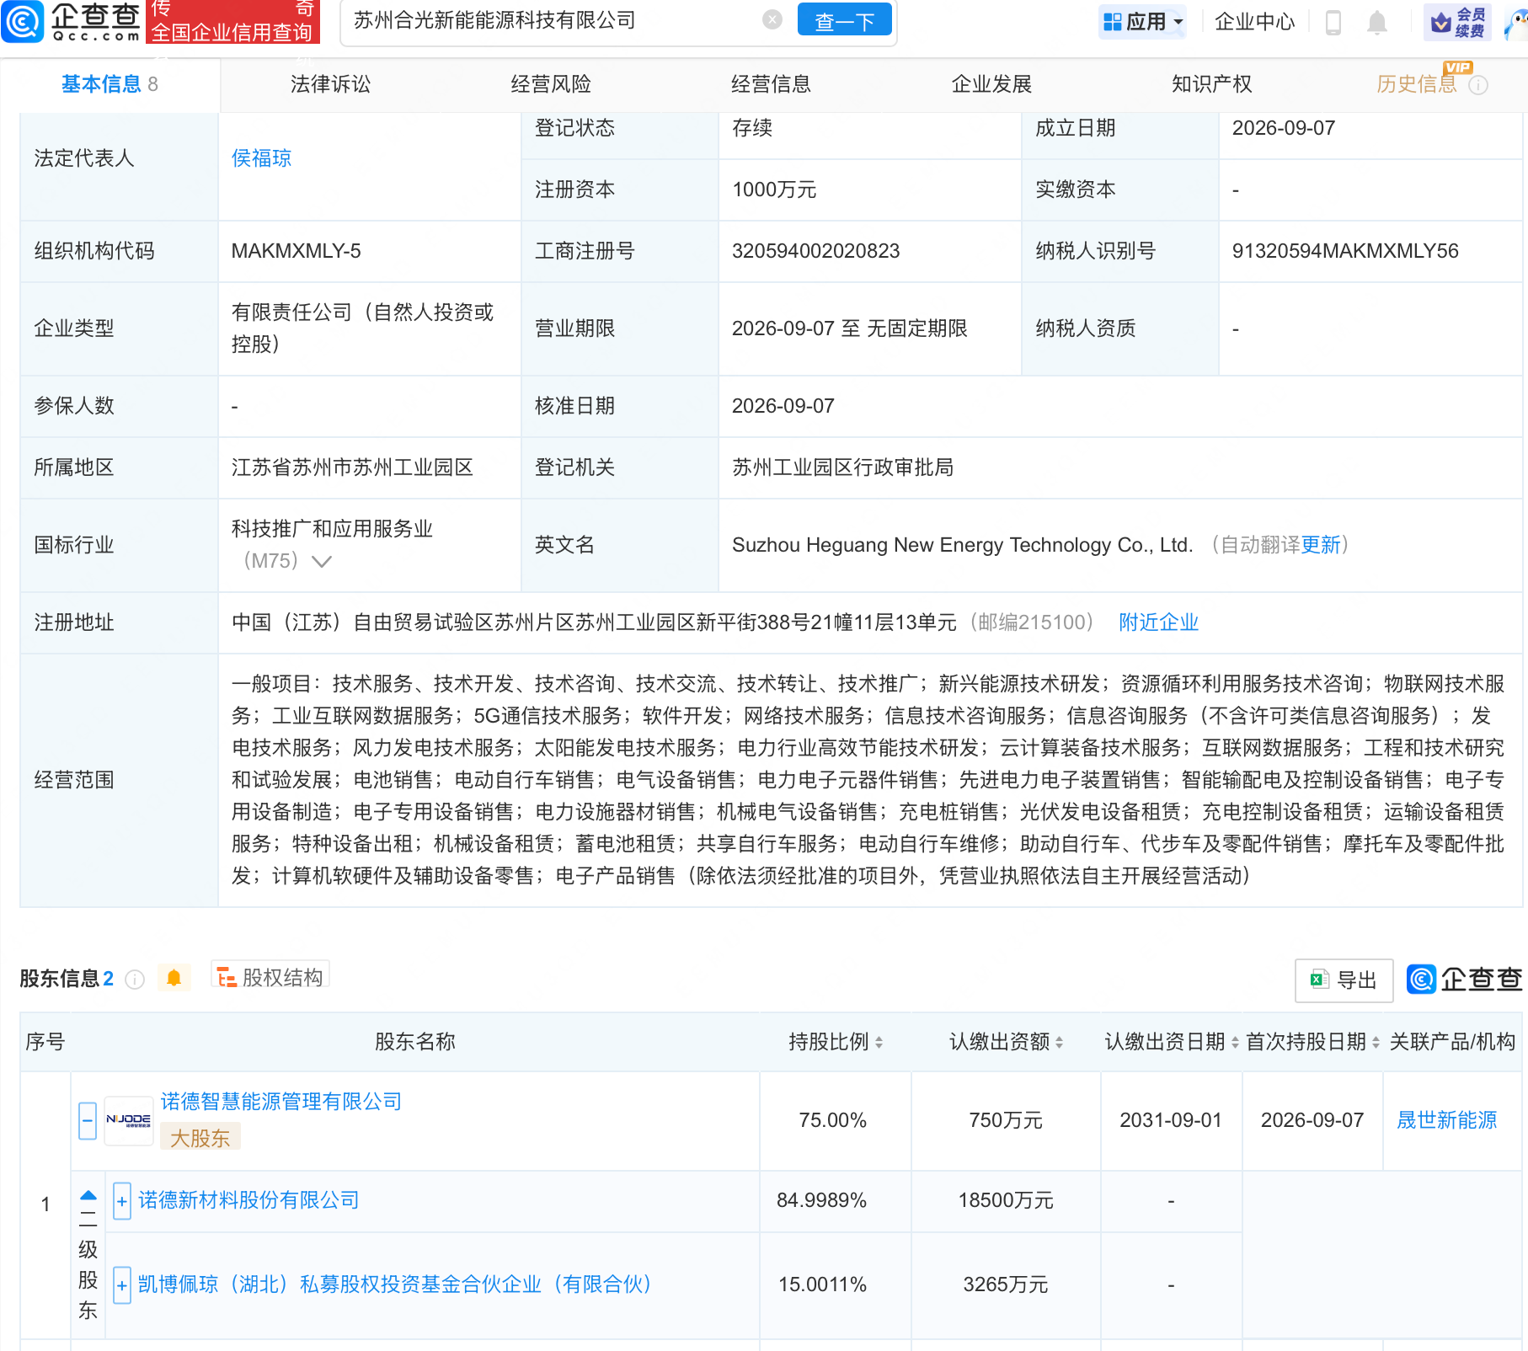Open the 应用 dropdown menu

coord(1143,22)
